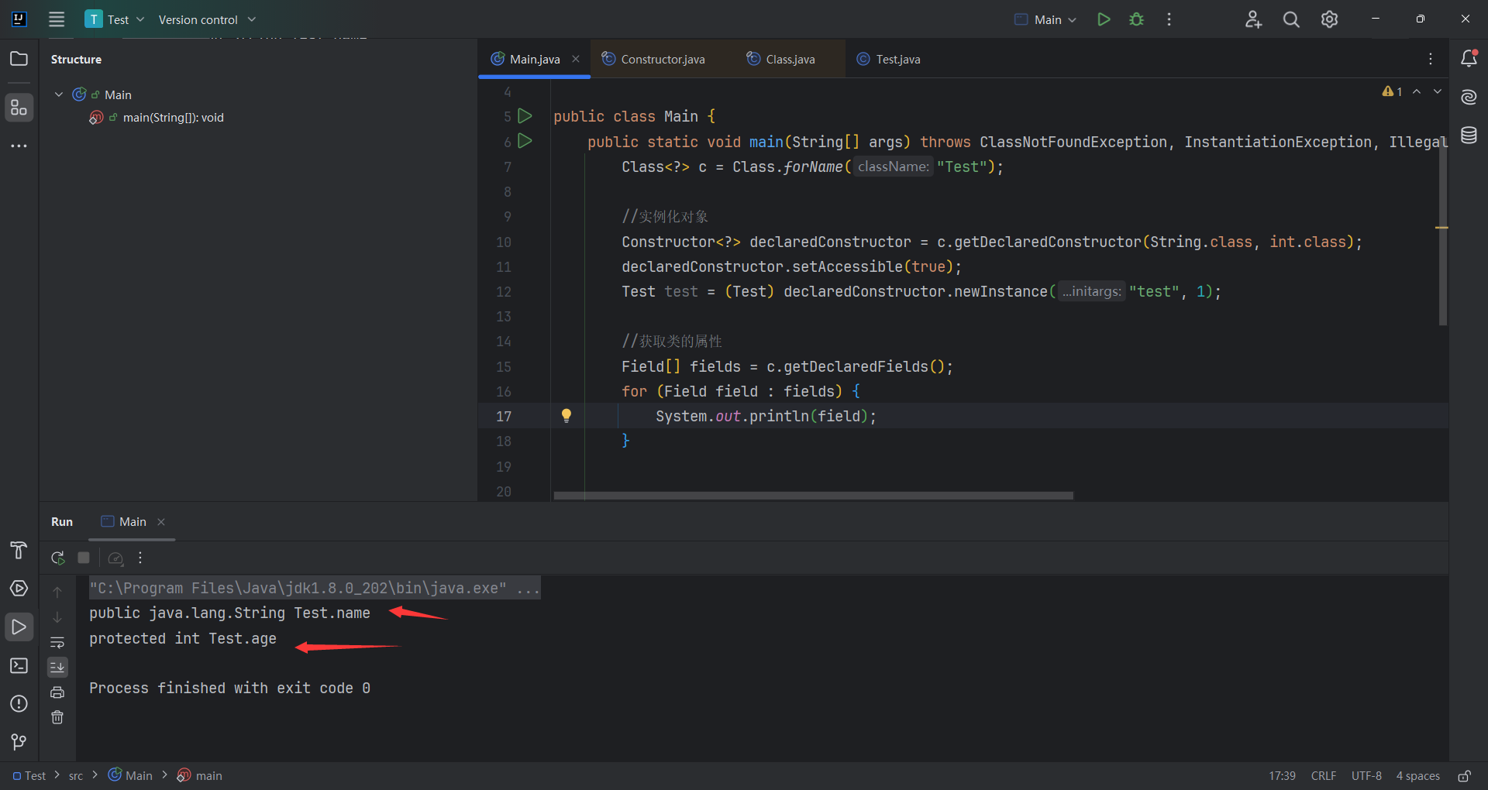
Task: Run class Main from gutter line 5
Action: pos(525,116)
